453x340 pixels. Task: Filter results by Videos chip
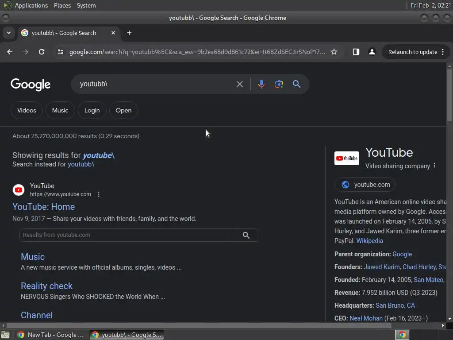[27, 110]
